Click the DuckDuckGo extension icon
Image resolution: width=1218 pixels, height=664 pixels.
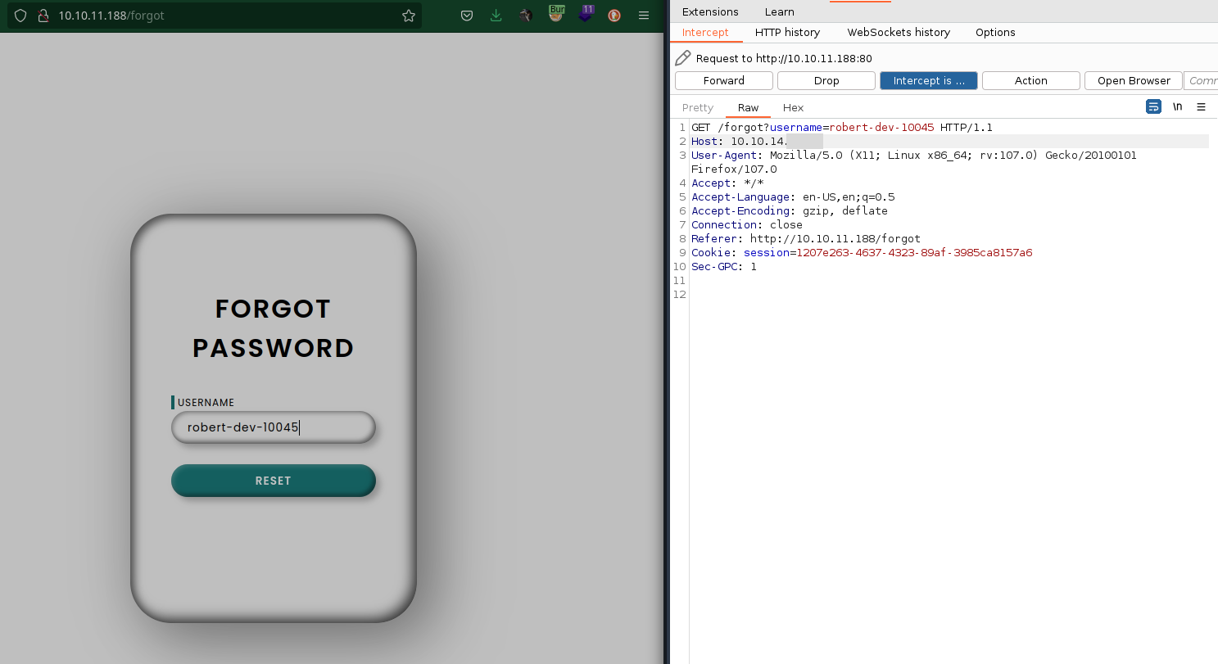point(614,16)
